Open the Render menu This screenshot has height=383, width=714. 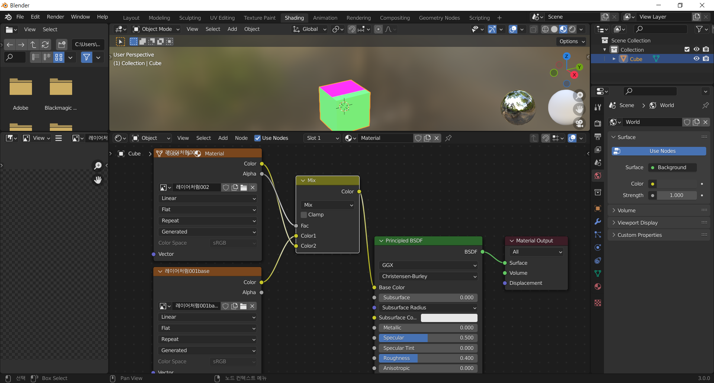(x=55, y=17)
